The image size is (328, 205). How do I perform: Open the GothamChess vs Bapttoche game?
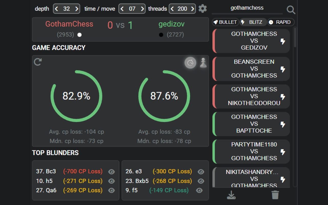point(251,124)
